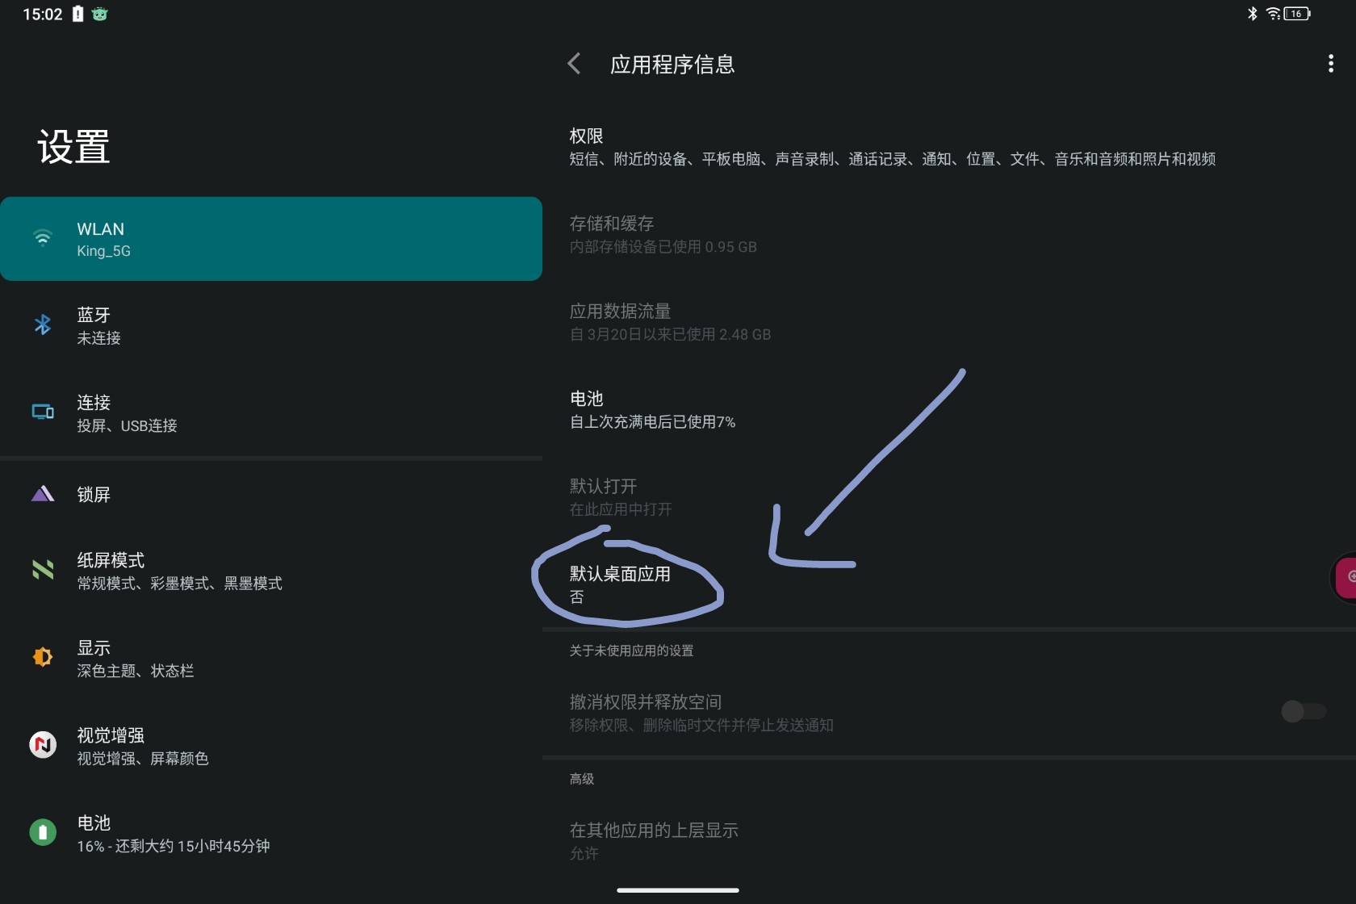Image resolution: width=1356 pixels, height=904 pixels.
Task: Open 纸屏模式 settings
Action: tap(271, 571)
